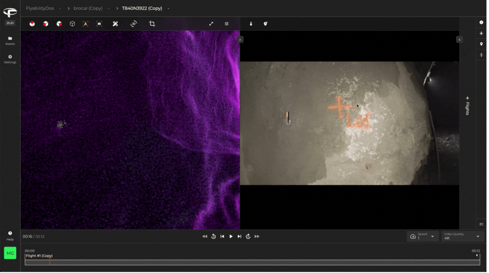
Task: Toggle fullscreen expand arrows for 3D view
Action: click(x=211, y=24)
